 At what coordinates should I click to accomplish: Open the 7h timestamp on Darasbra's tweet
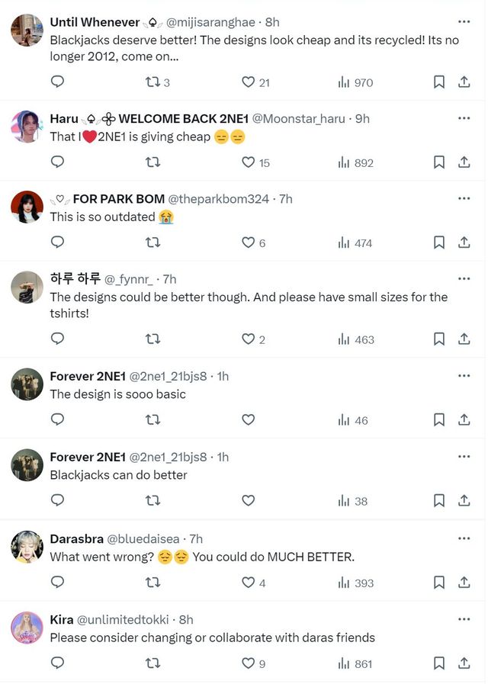(196, 538)
